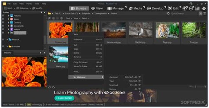Click the Quick Search refresh icon
Viewport: 209px width, 108px height.
coord(168,13)
